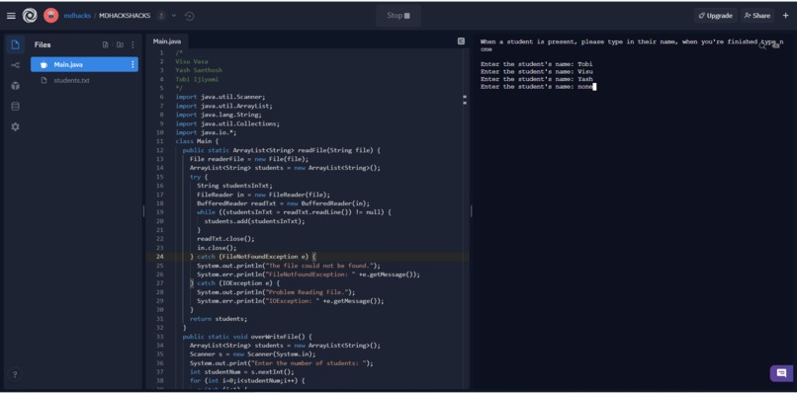Click the editor-console pane divider handle
This screenshot has height=393, width=797.
472,210
